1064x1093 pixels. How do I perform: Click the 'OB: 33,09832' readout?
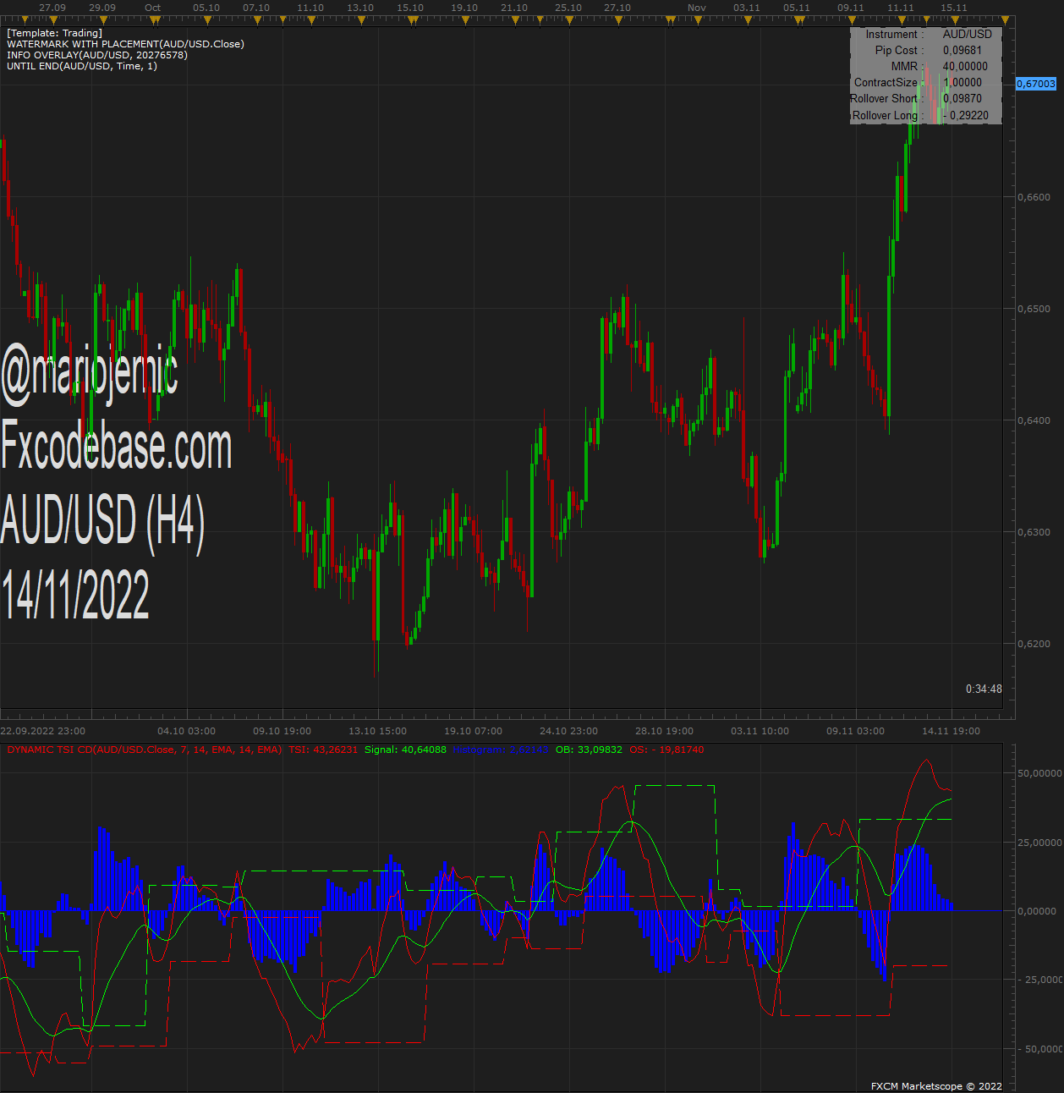[589, 750]
